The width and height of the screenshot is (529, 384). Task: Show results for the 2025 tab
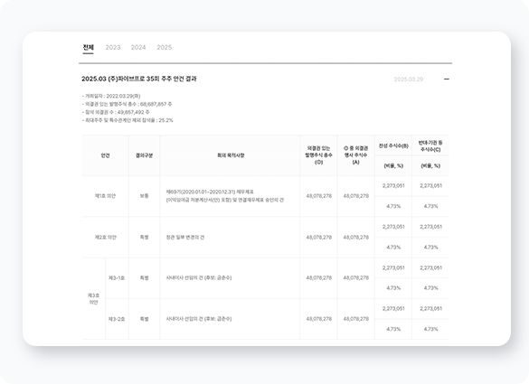click(165, 48)
